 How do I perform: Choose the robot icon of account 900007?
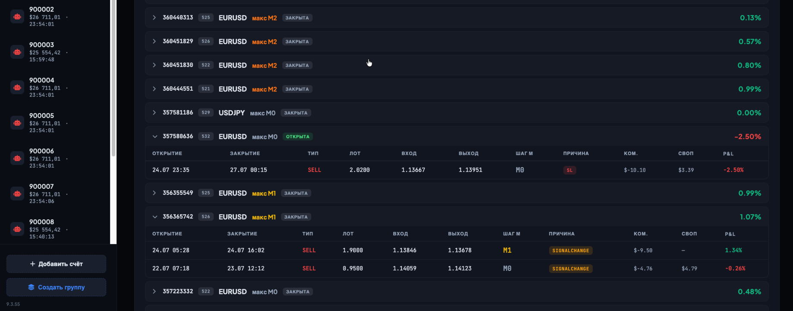(x=17, y=194)
